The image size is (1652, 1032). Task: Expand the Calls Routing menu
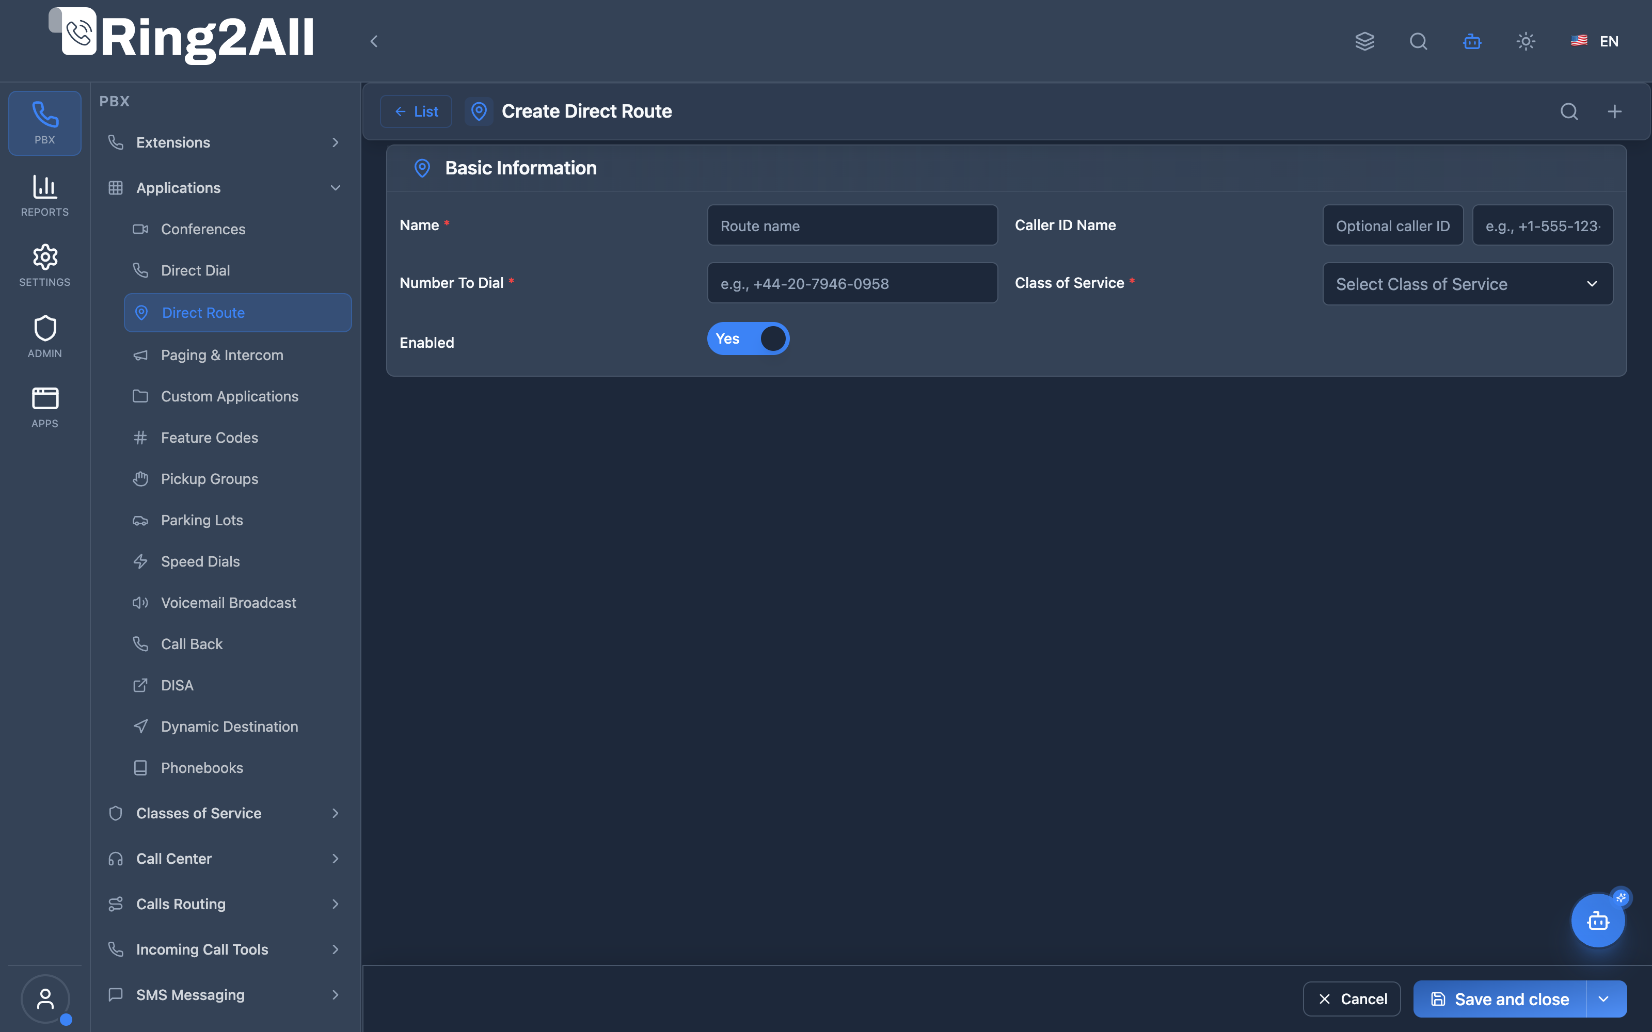point(225,904)
